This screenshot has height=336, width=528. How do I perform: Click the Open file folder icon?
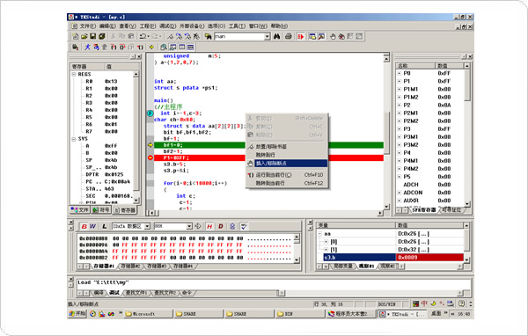[x=84, y=36]
